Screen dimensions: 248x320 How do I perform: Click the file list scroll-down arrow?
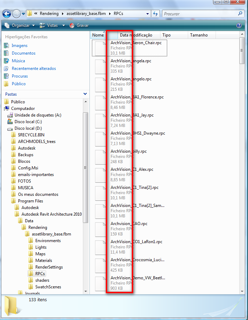[x=242, y=291]
